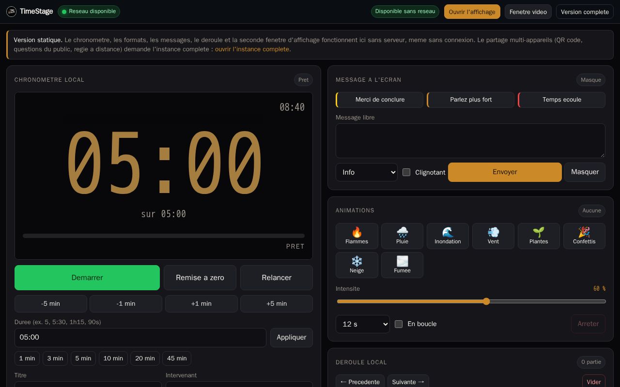Click the TimeStage logo icon
Image resolution: width=620 pixels, height=387 pixels.
click(11, 12)
